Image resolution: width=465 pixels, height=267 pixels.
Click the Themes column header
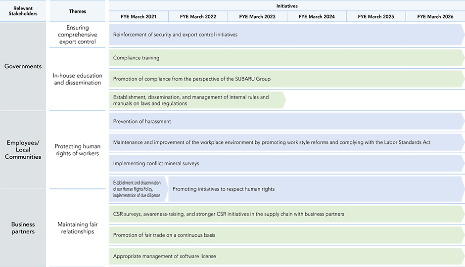[x=77, y=11]
